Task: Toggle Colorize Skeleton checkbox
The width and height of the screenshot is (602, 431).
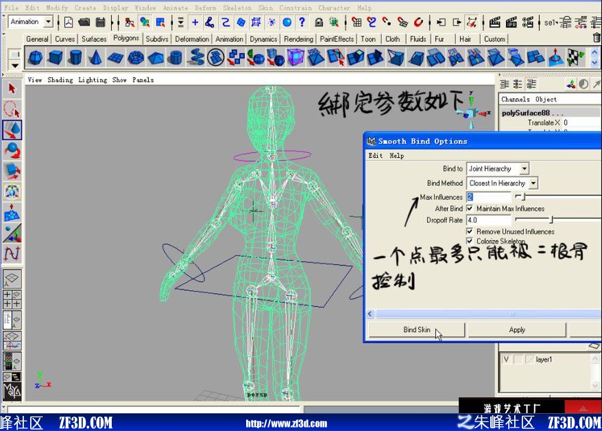Action: (470, 241)
